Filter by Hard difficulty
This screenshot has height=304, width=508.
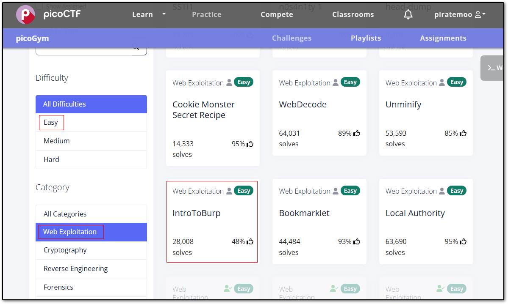[92, 159]
